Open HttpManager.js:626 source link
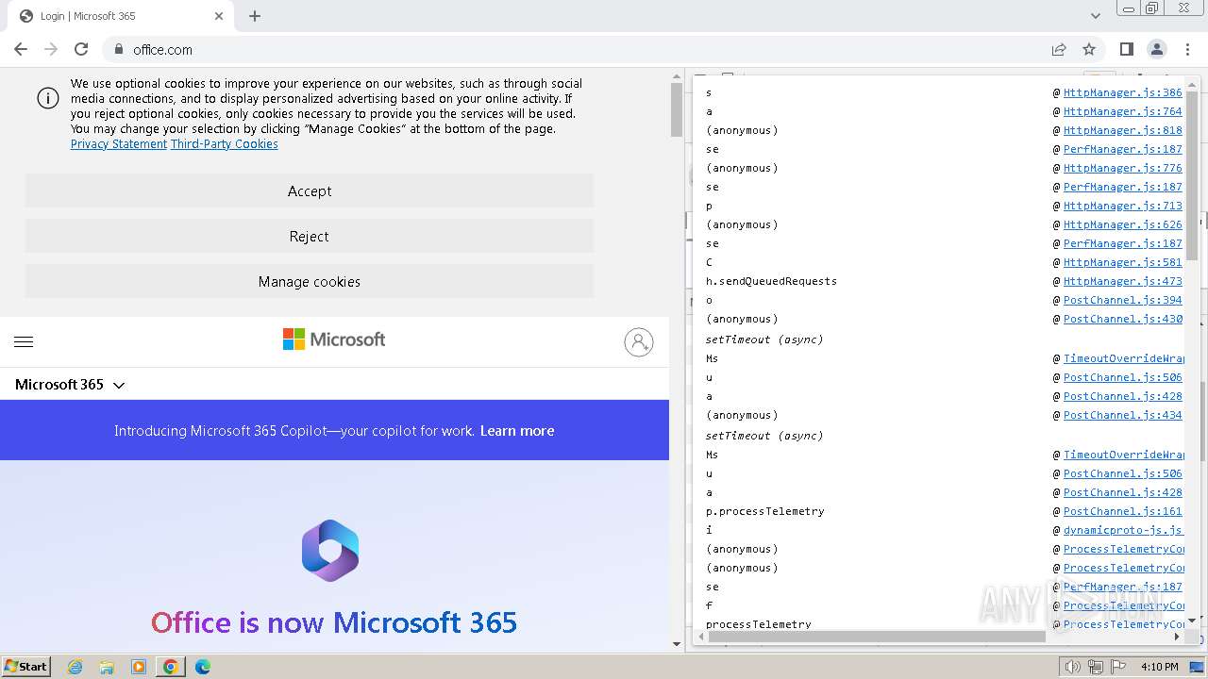The image size is (1208, 679). click(1122, 224)
